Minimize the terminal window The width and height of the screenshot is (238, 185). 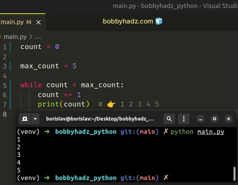pos(201,119)
